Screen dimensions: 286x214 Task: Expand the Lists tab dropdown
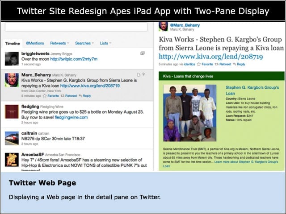105,43
